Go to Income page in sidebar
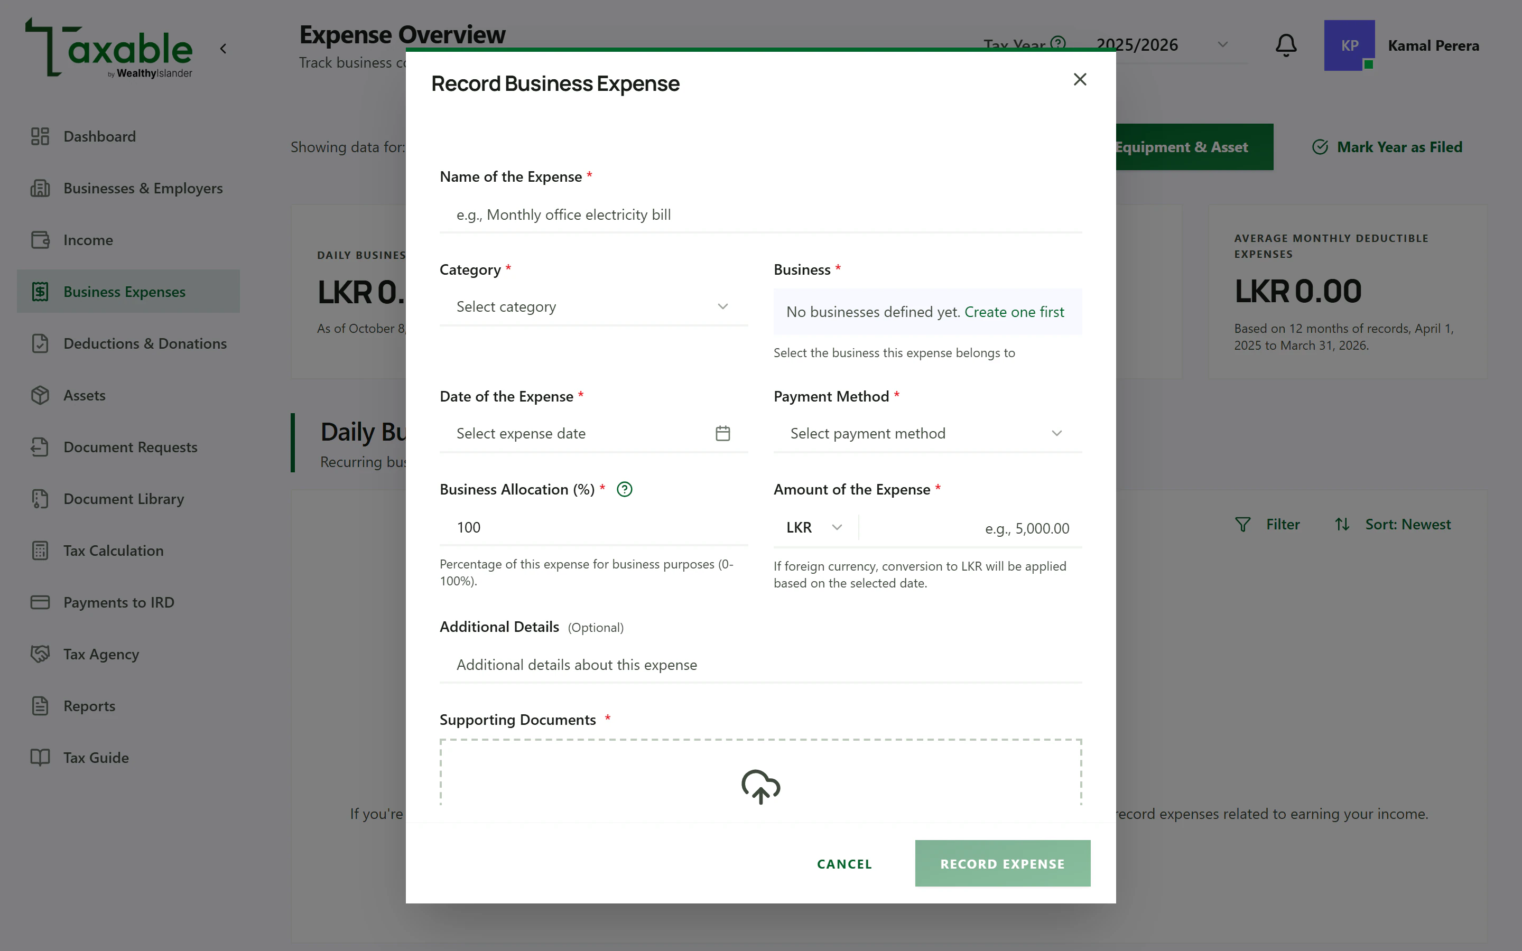This screenshot has height=951, width=1522. coord(128,240)
